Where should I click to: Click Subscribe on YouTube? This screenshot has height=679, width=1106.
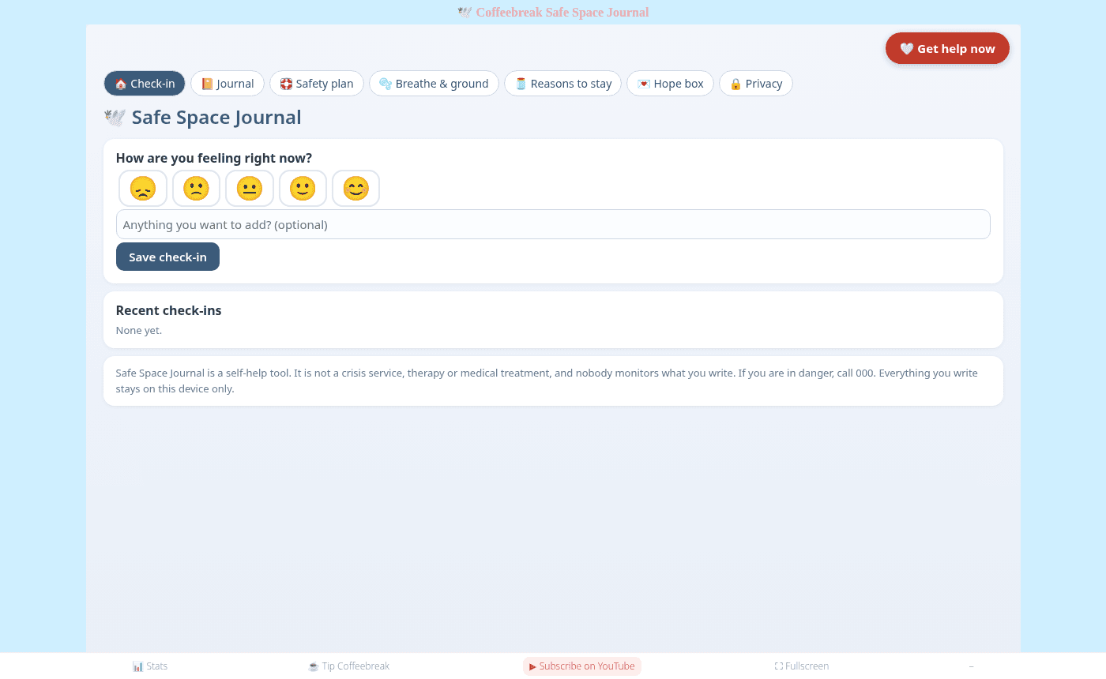(x=582, y=666)
